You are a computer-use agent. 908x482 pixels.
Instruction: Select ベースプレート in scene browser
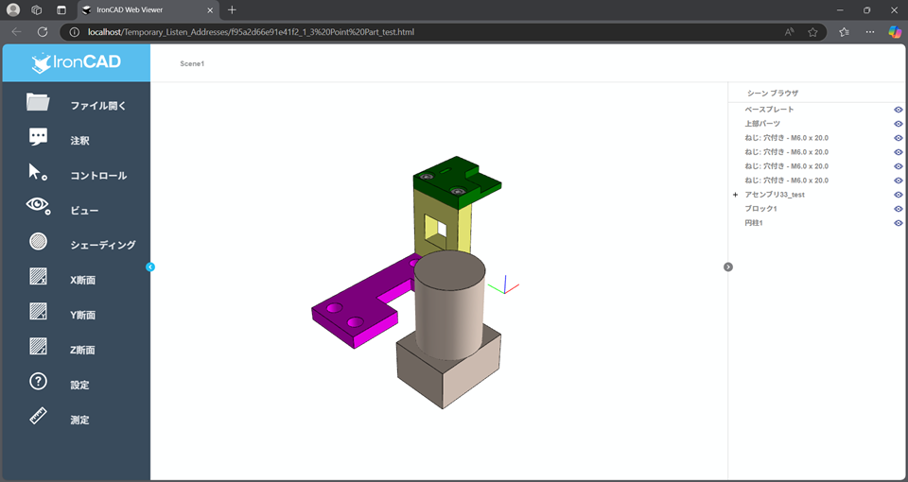769,110
